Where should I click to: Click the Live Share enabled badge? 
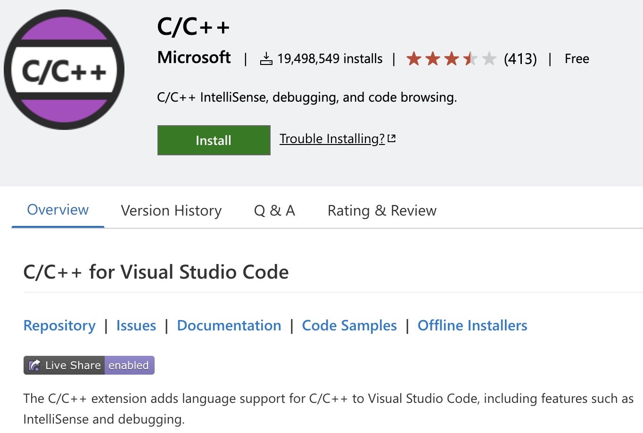[89, 365]
